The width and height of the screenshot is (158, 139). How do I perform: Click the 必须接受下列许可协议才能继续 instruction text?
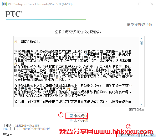78,32
